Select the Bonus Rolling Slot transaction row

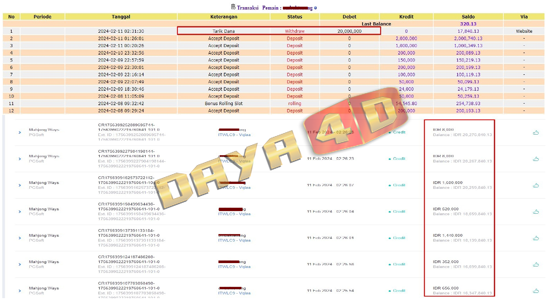224,103
